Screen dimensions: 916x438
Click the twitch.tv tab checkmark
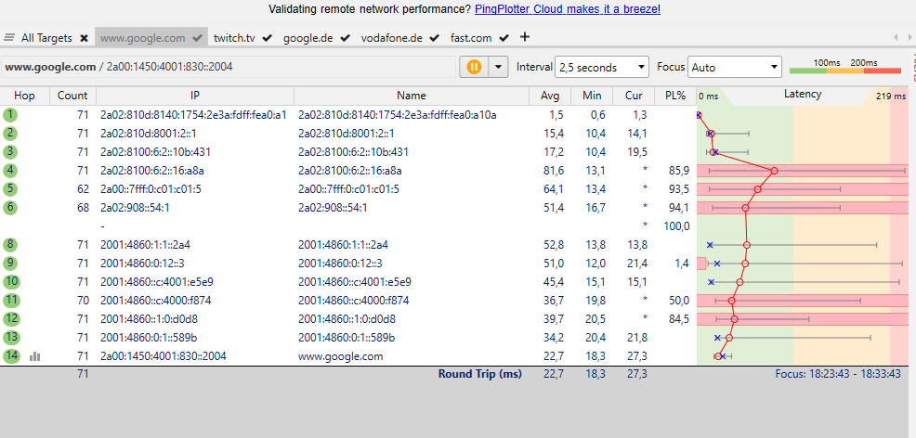tap(267, 38)
